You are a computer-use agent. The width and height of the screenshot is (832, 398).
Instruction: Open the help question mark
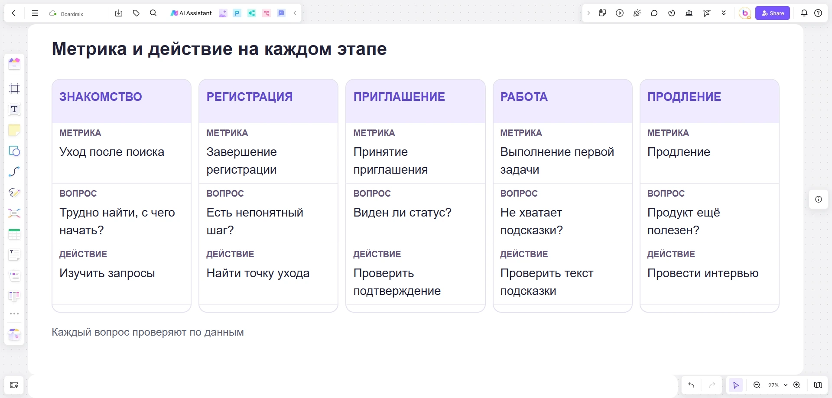818,13
